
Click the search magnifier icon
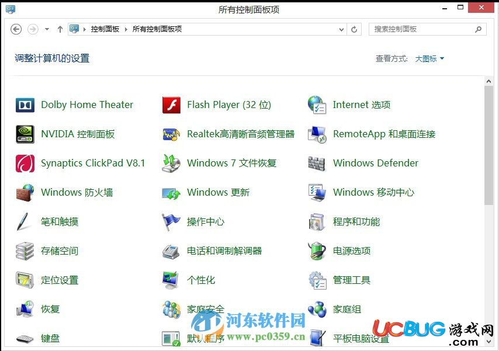pyautogui.click(x=478, y=30)
